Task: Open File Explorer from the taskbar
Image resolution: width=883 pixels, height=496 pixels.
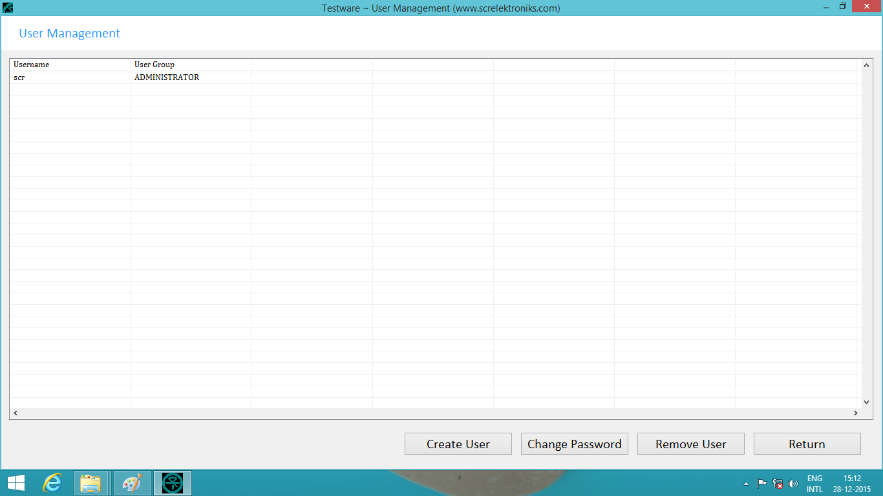Action: (x=91, y=483)
